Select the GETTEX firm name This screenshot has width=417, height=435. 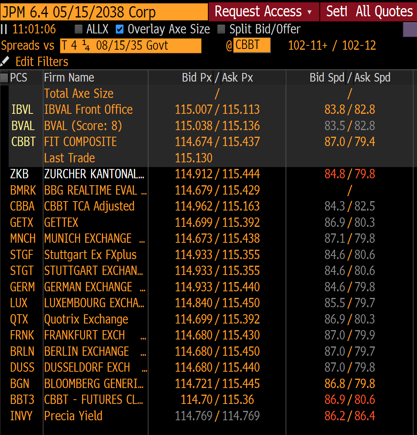(61, 223)
